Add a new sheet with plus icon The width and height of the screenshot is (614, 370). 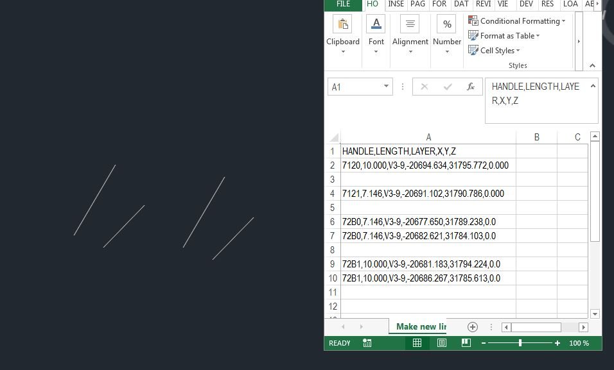click(473, 327)
